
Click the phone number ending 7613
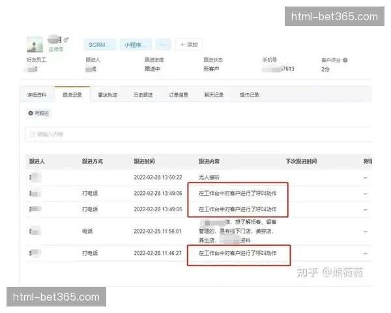pyautogui.click(x=278, y=69)
